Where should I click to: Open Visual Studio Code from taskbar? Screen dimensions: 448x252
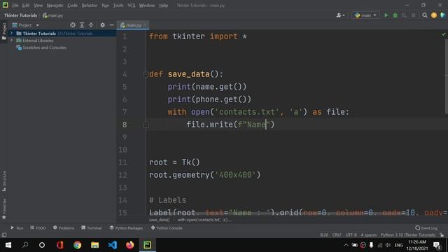tap(113, 245)
